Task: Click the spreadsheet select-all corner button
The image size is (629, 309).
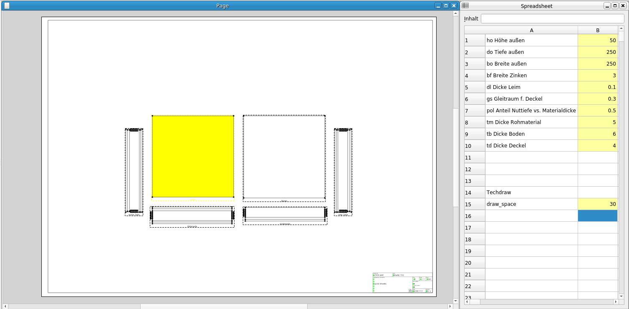Action: pyautogui.click(x=475, y=30)
